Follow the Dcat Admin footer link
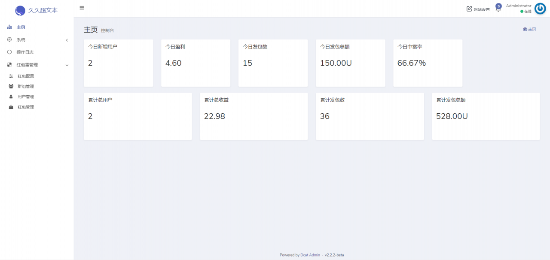Image resolution: width=550 pixels, height=260 pixels. pyautogui.click(x=310, y=255)
